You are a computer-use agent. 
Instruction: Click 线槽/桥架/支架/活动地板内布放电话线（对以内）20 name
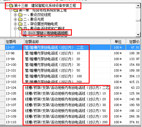[65, 99]
